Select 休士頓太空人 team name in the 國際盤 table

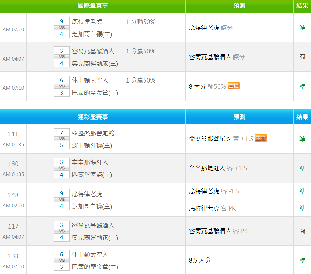click(x=90, y=80)
